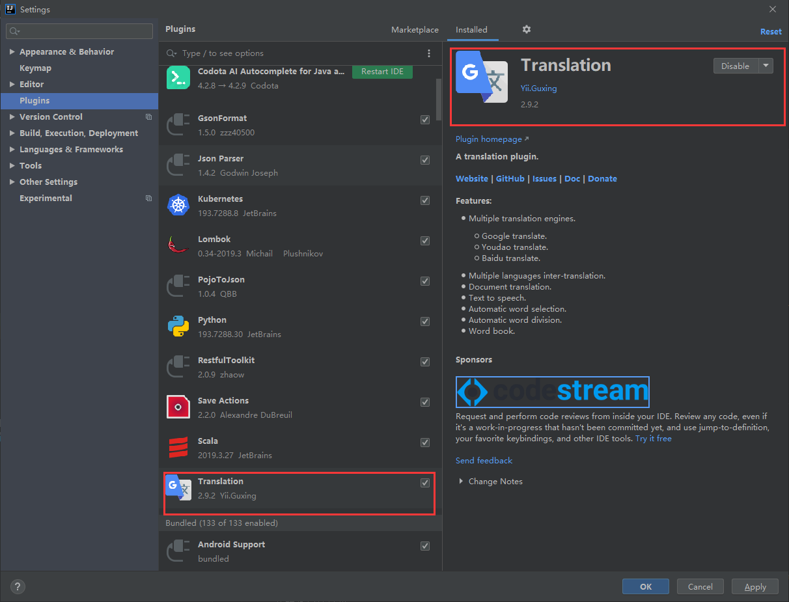Click the Send feedback link
789x602 pixels.
(x=484, y=461)
